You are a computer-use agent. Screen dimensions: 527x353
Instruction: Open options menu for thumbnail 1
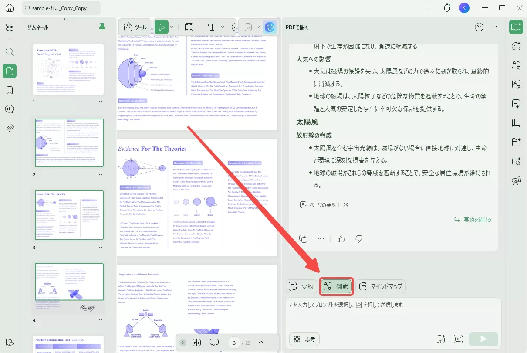[100, 102]
